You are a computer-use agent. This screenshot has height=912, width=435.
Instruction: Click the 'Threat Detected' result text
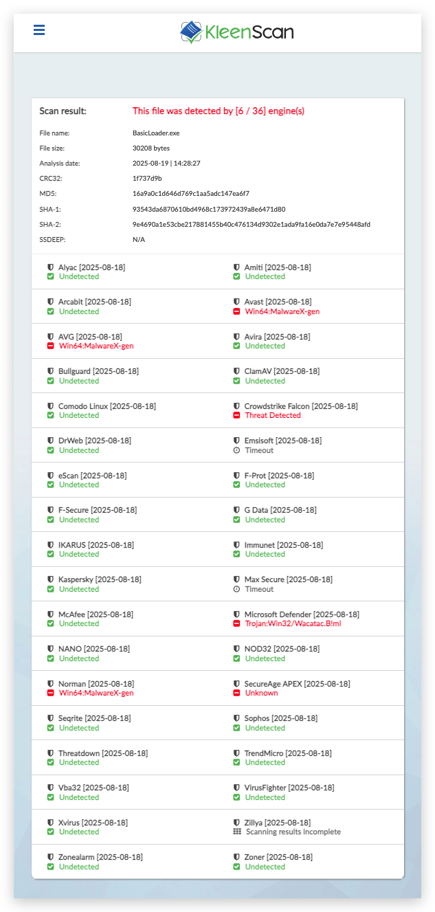(273, 415)
